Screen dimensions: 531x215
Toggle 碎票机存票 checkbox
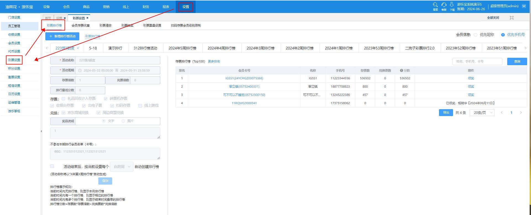(x=106, y=98)
